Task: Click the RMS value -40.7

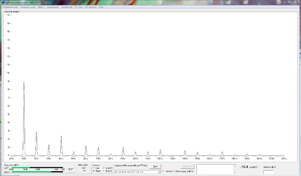Action: 84,168
